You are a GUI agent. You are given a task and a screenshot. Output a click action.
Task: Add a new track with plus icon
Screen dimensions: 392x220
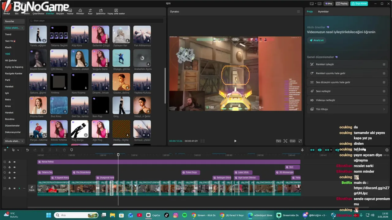click(5, 150)
